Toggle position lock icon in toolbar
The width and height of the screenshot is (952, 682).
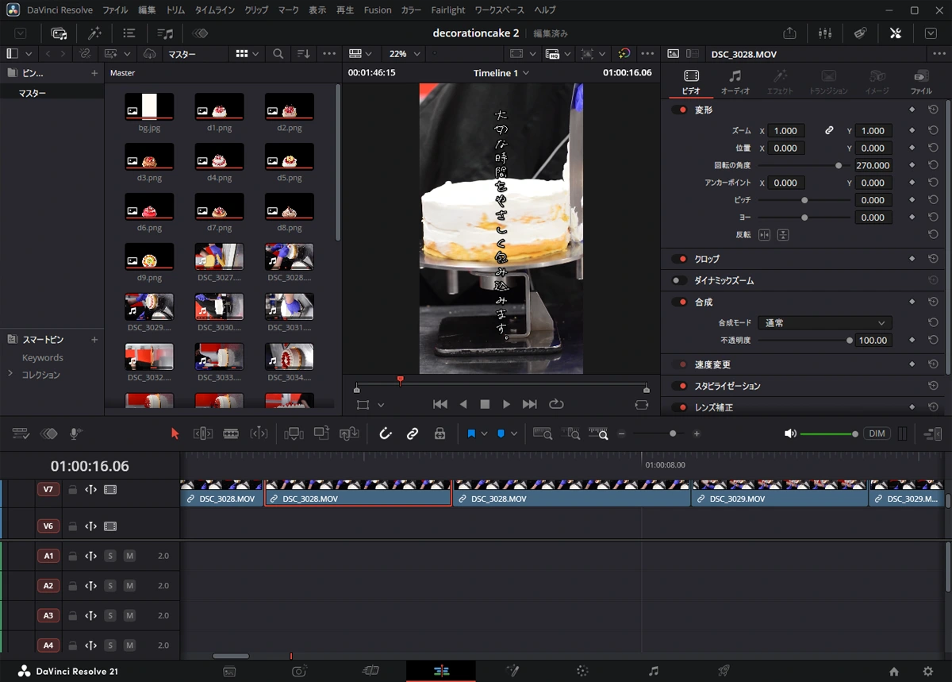point(440,433)
